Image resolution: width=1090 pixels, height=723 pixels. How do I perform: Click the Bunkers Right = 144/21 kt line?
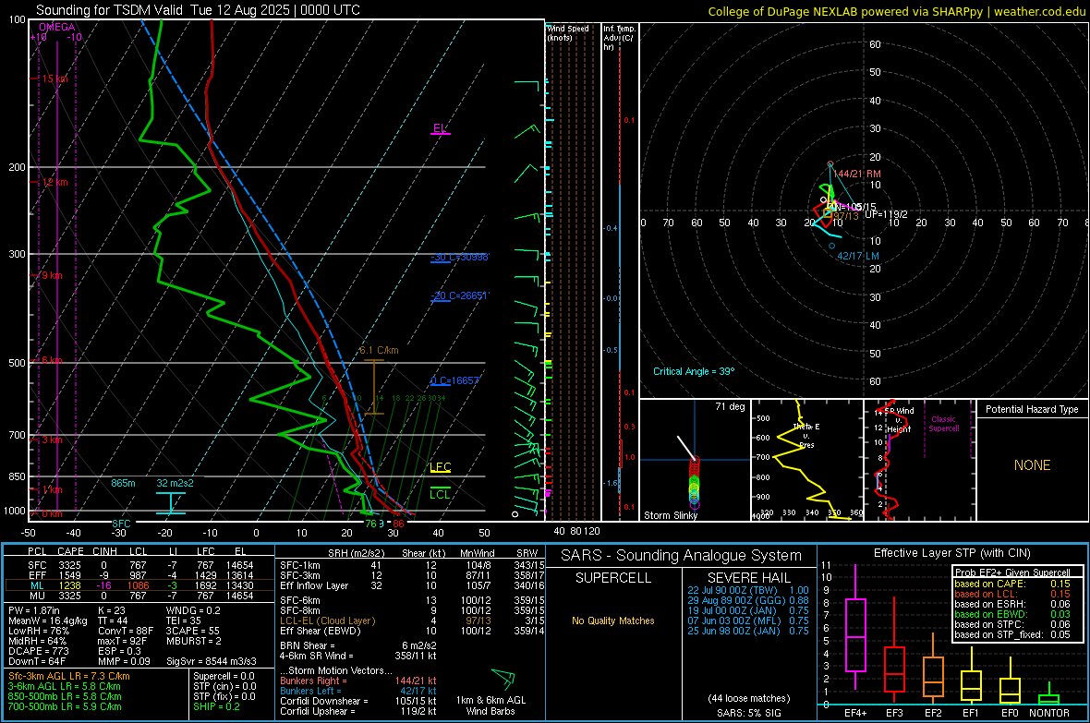[358, 681]
